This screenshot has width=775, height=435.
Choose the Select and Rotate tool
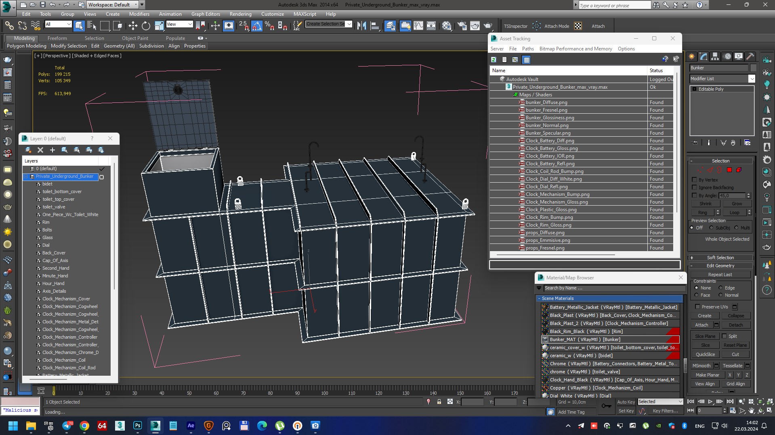coord(146,26)
